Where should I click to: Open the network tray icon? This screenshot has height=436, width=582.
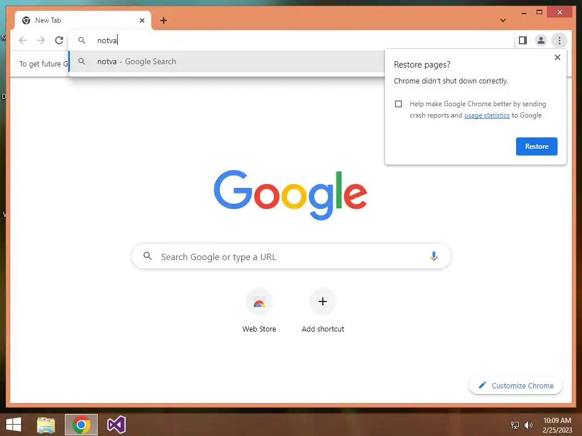pyautogui.click(x=515, y=425)
